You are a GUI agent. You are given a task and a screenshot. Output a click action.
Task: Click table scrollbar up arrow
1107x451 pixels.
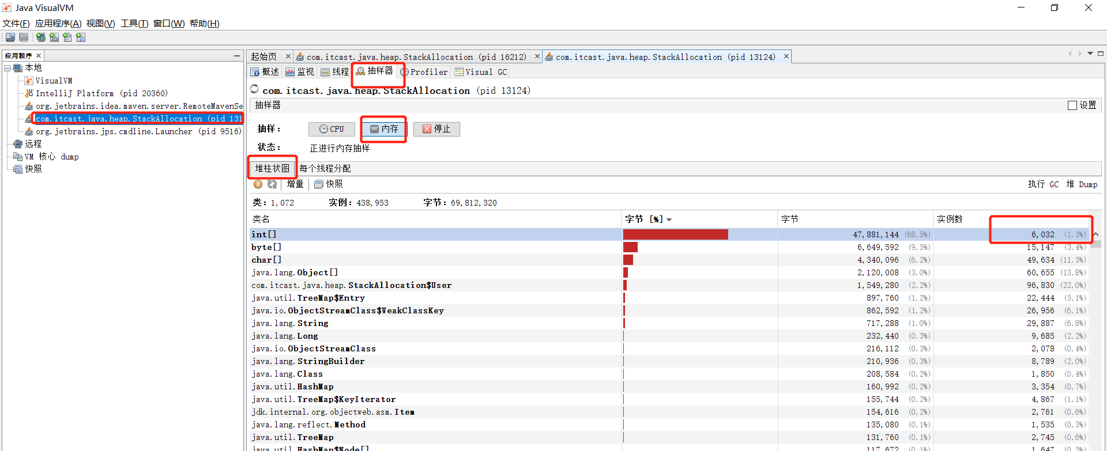click(x=1096, y=234)
